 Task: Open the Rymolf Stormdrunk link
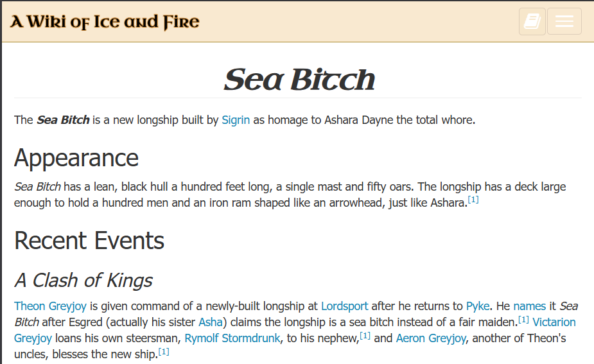pos(232,338)
